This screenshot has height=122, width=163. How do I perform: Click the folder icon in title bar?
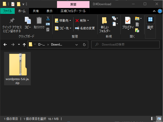pos(4,4)
